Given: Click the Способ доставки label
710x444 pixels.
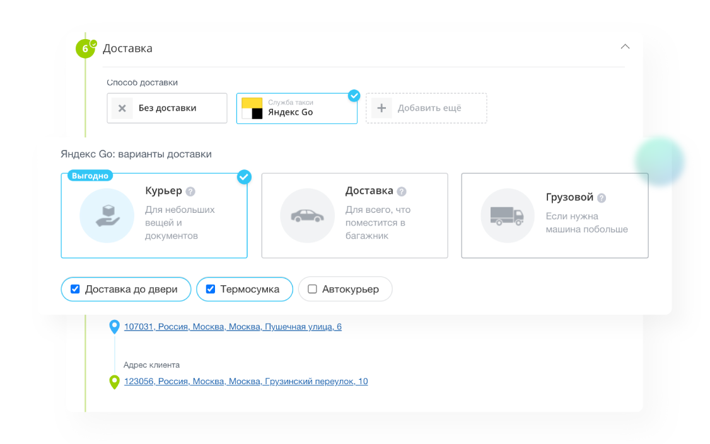Looking at the screenshot, I should tap(142, 83).
